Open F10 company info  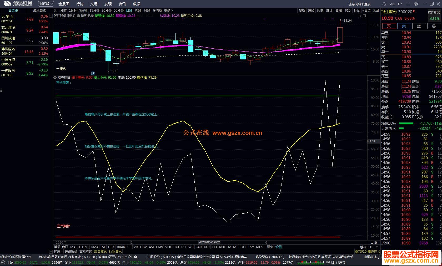click(348, 11)
